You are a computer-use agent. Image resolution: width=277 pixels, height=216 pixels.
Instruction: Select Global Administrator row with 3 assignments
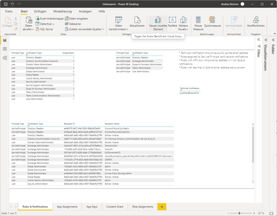tap(43, 72)
